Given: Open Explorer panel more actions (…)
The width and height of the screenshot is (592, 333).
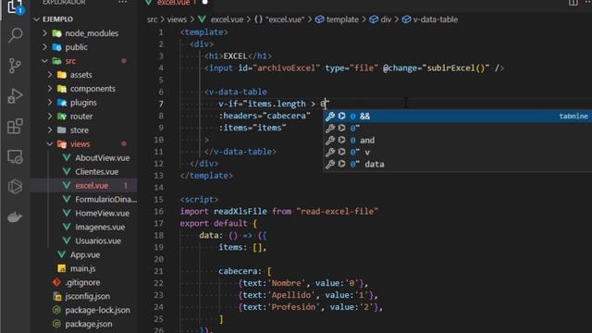Looking at the screenshot, I should click(123, 2).
